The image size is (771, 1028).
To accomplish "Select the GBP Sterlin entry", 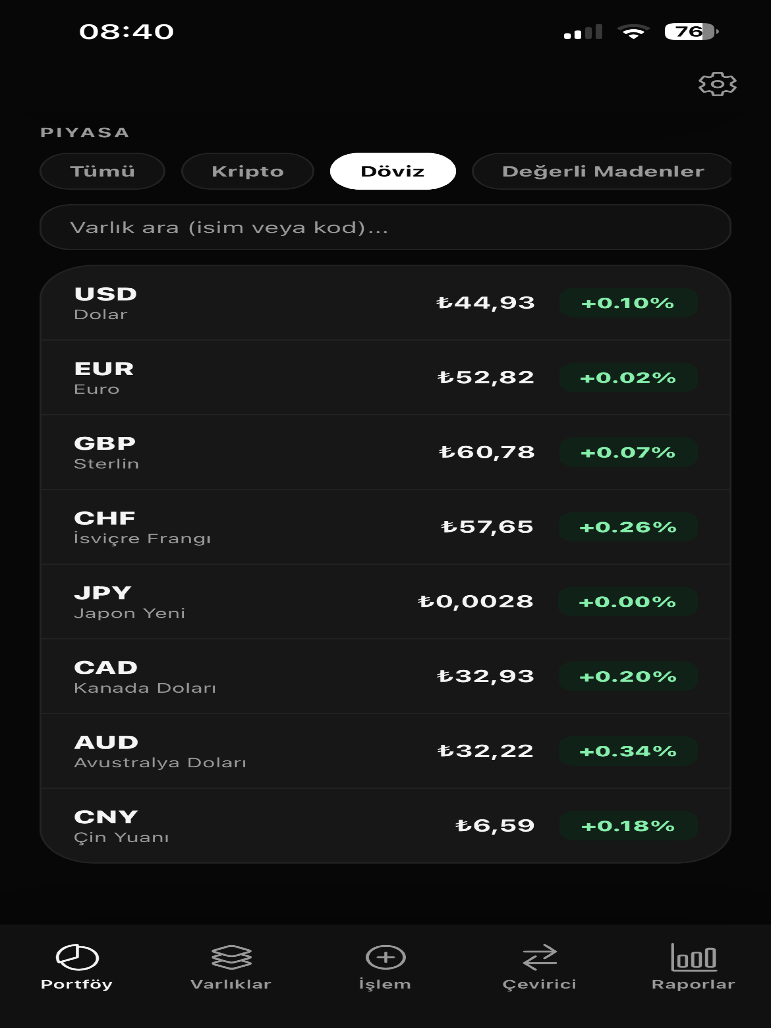I will 385,452.
